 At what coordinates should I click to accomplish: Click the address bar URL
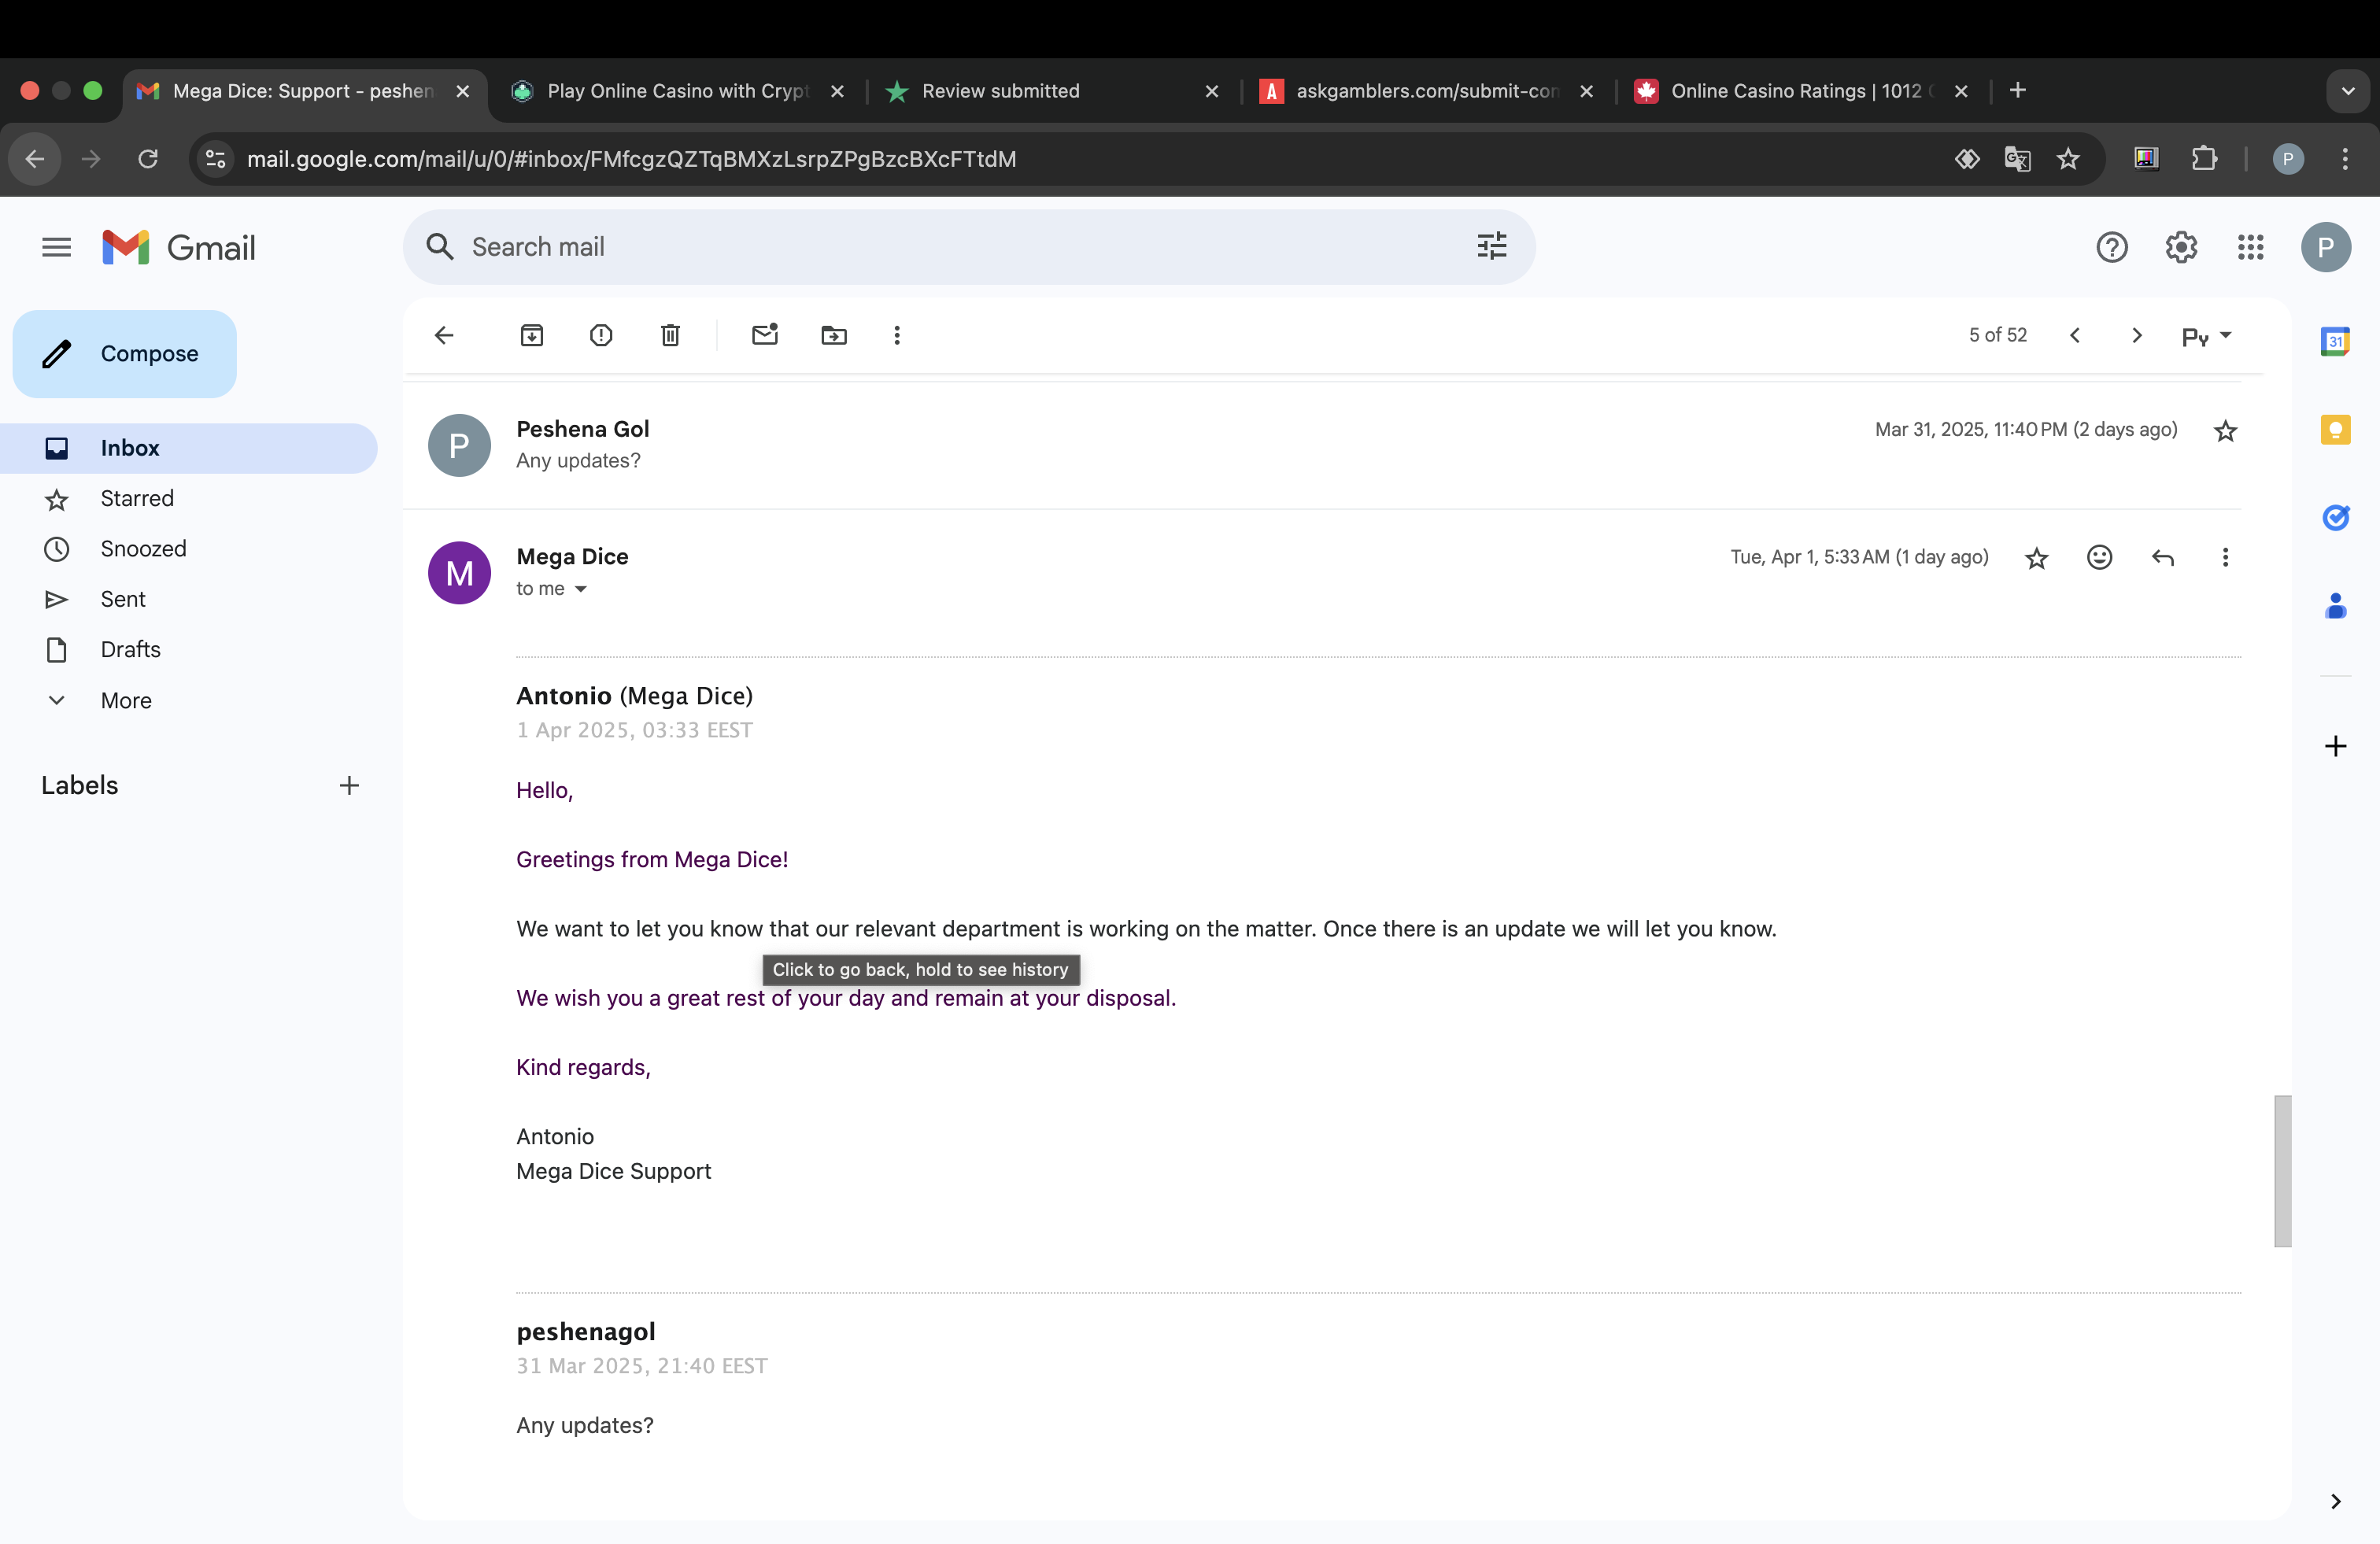tap(631, 159)
